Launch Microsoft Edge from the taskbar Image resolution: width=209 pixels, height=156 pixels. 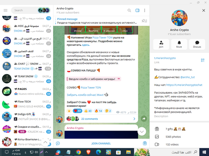point(98,152)
